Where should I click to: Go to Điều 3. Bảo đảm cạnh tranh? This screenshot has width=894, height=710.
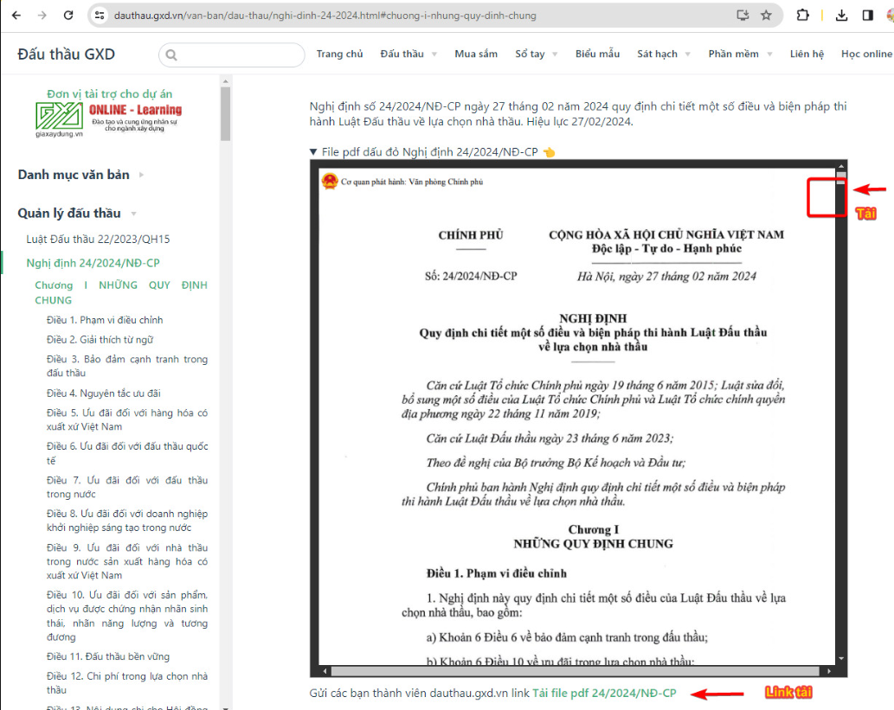click(127, 366)
